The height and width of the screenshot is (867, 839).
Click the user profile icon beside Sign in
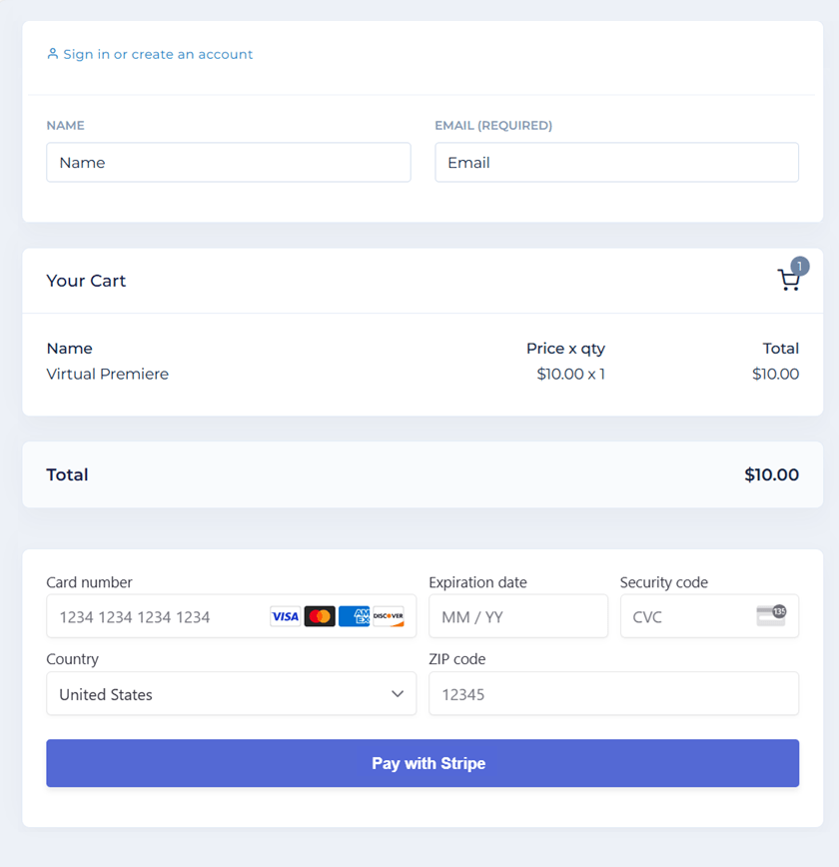click(x=53, y=54)
